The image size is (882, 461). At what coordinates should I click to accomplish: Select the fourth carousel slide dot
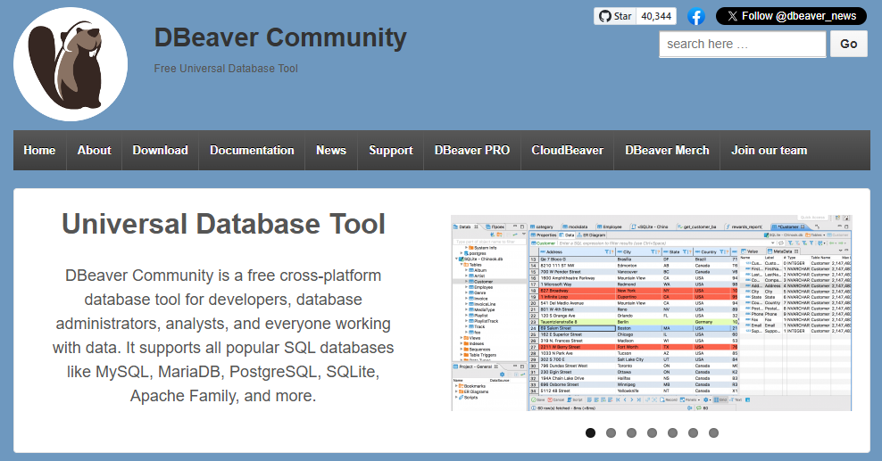pyautogui.click(x=652, y=433)
